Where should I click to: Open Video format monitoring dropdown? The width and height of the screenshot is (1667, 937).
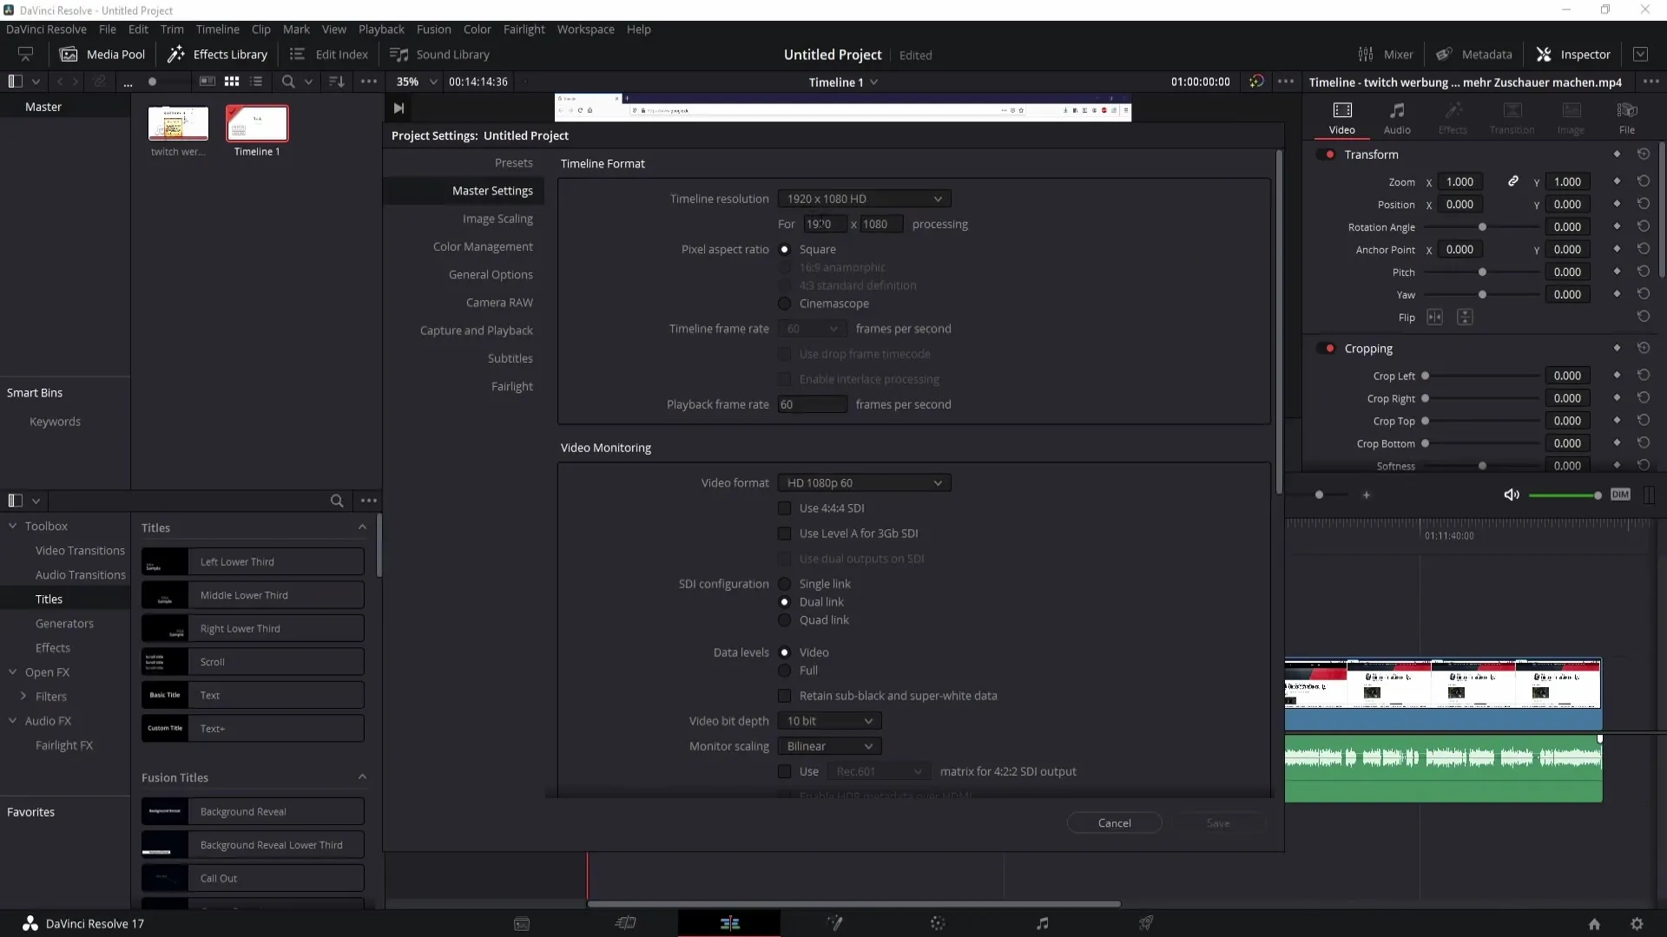click(861, 482)
